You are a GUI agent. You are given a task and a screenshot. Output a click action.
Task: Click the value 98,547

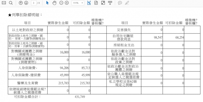(158, 38)
